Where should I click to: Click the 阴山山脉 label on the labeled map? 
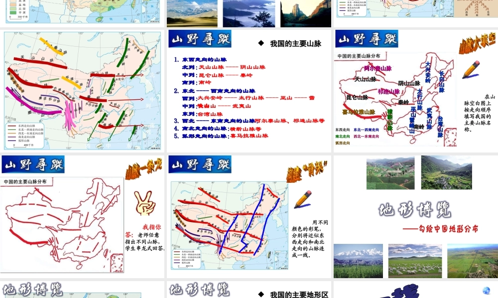[409, 83]
